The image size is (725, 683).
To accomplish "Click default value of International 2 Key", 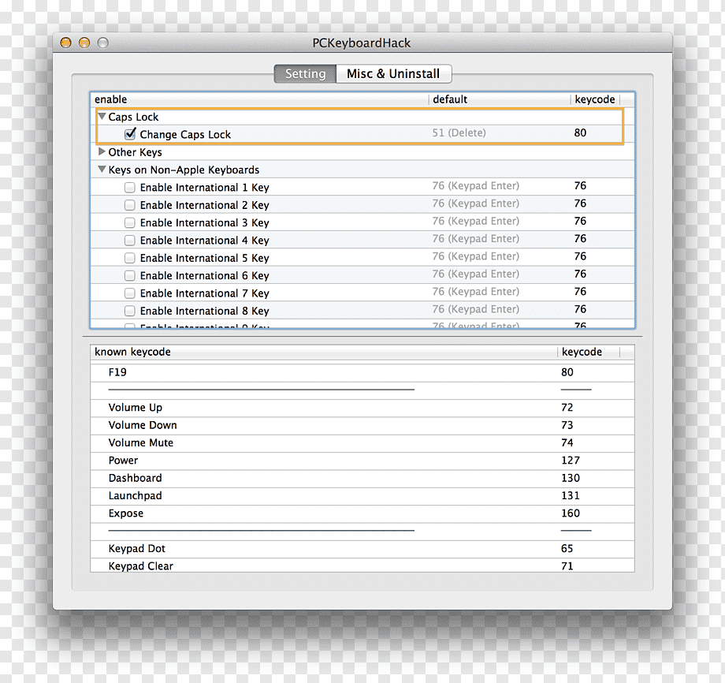I will click(476, 203).
